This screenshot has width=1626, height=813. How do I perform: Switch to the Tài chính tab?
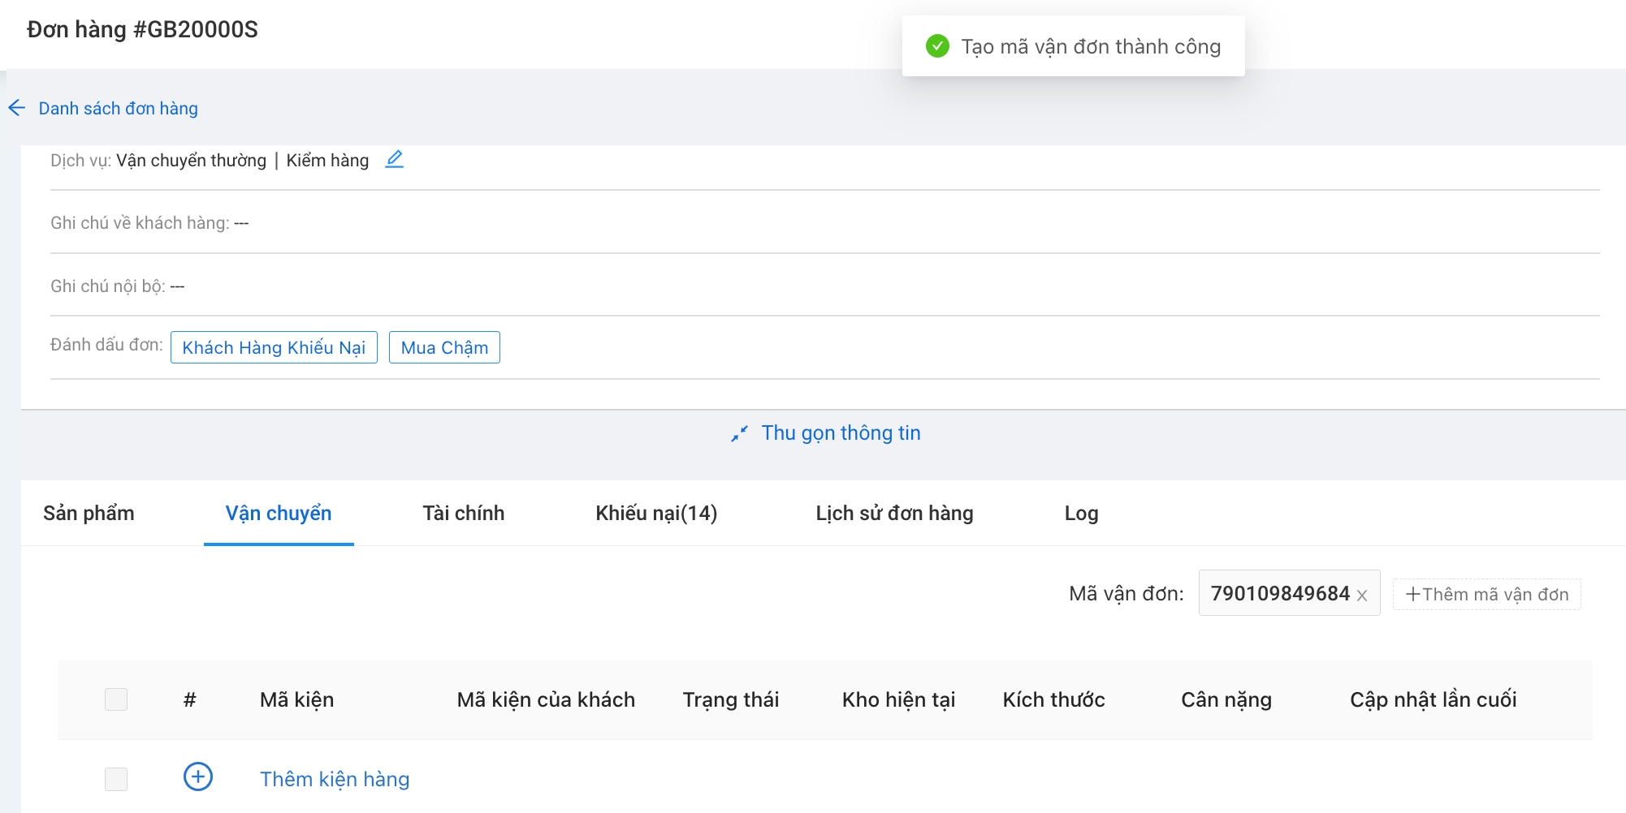tap(463, 514)
